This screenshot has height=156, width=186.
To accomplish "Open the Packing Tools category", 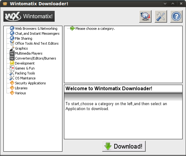I will (25, 73).
